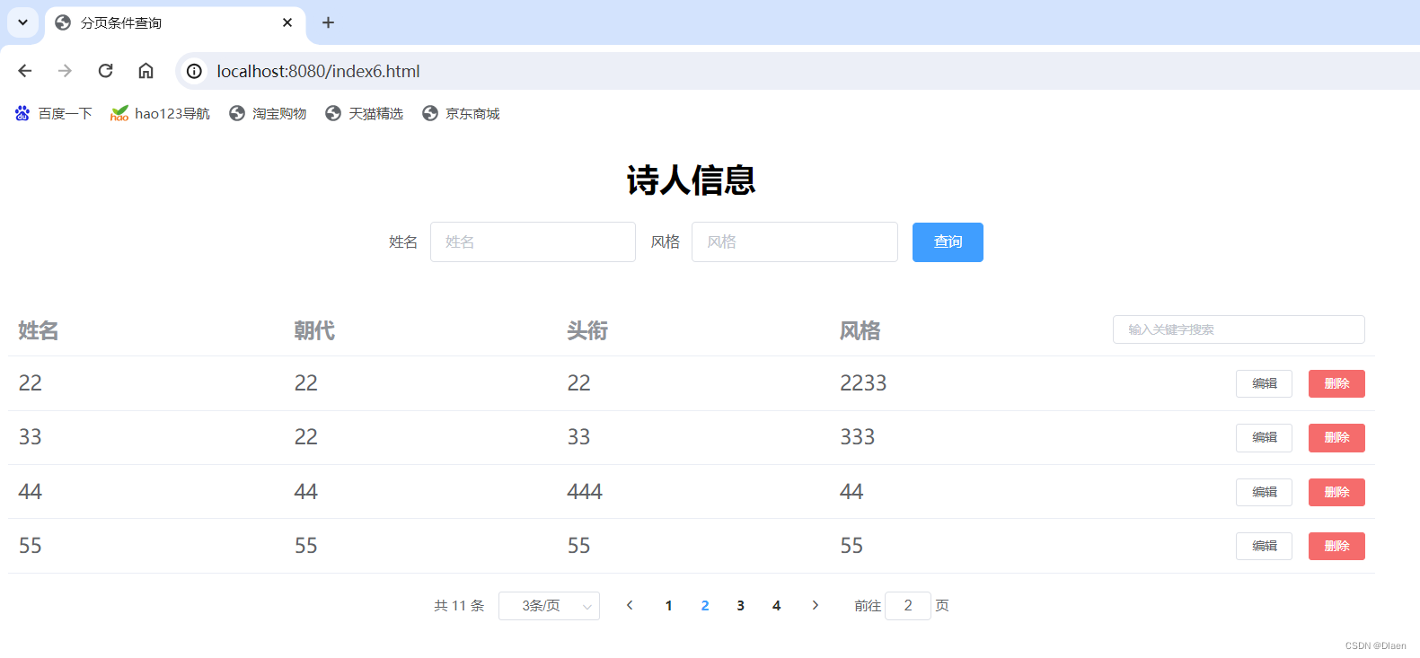The width and height of the screenshot is (1420, 658).
Task: Click the 共 11 条 total count text
Action: (x=459, y=606)
